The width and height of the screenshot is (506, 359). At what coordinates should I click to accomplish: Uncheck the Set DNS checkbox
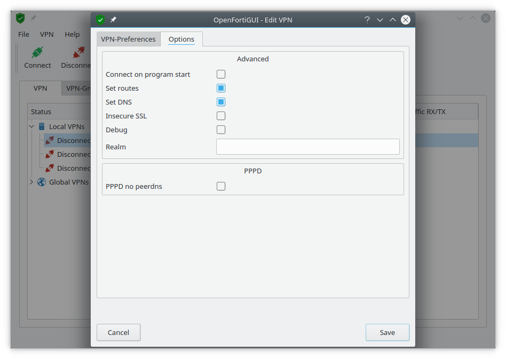click(221, 102)
